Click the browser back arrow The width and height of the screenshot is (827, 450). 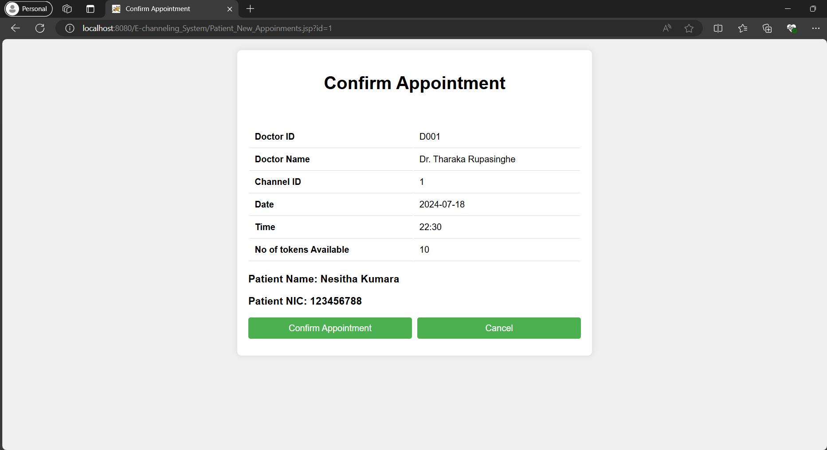coord(16,28)
